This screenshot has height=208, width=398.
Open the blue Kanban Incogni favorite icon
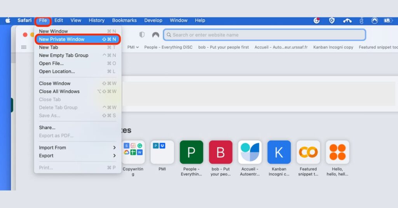[x=279, y=152]
